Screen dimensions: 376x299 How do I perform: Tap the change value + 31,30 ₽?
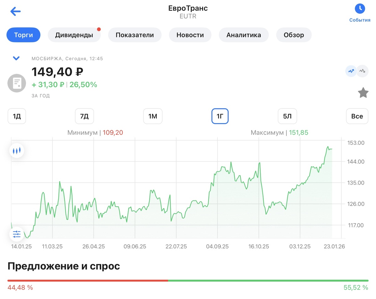click(48, 85)
